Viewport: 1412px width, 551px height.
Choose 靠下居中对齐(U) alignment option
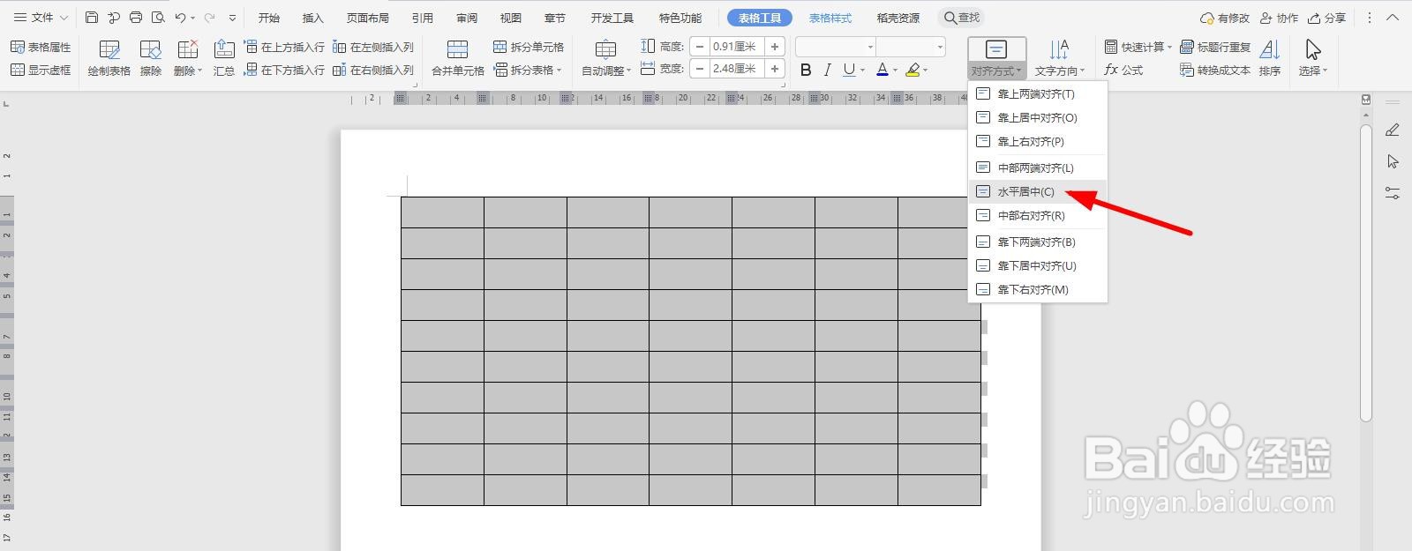point(1037,265)
